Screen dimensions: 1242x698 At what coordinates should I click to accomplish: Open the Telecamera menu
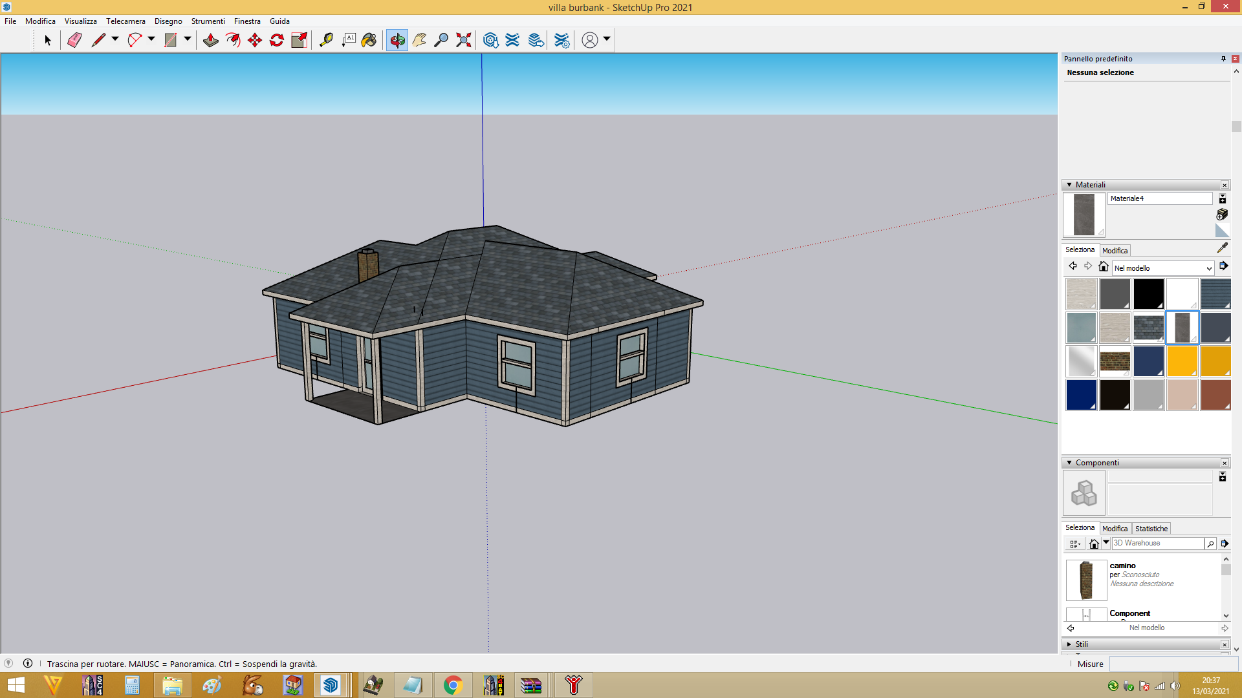pyautogui.click(x=125, y=21)
